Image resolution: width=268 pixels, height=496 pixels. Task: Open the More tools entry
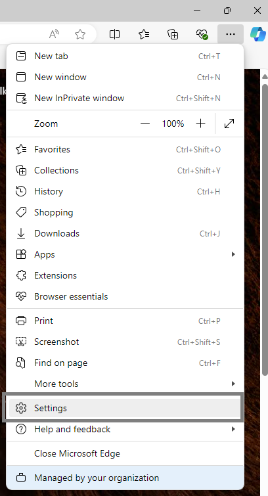(x=125, y=384)
